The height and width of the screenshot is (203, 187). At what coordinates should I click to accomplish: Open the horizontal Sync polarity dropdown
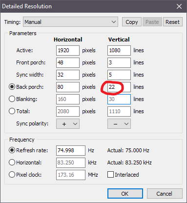click(x=68, y=124)
